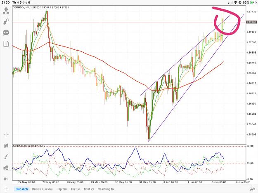Viewport: 258px width, 193px height.
Task: Tap the 25.00 ADX level value
Action: pos(250,163)
